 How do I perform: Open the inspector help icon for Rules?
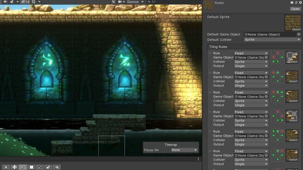(292, 2)
